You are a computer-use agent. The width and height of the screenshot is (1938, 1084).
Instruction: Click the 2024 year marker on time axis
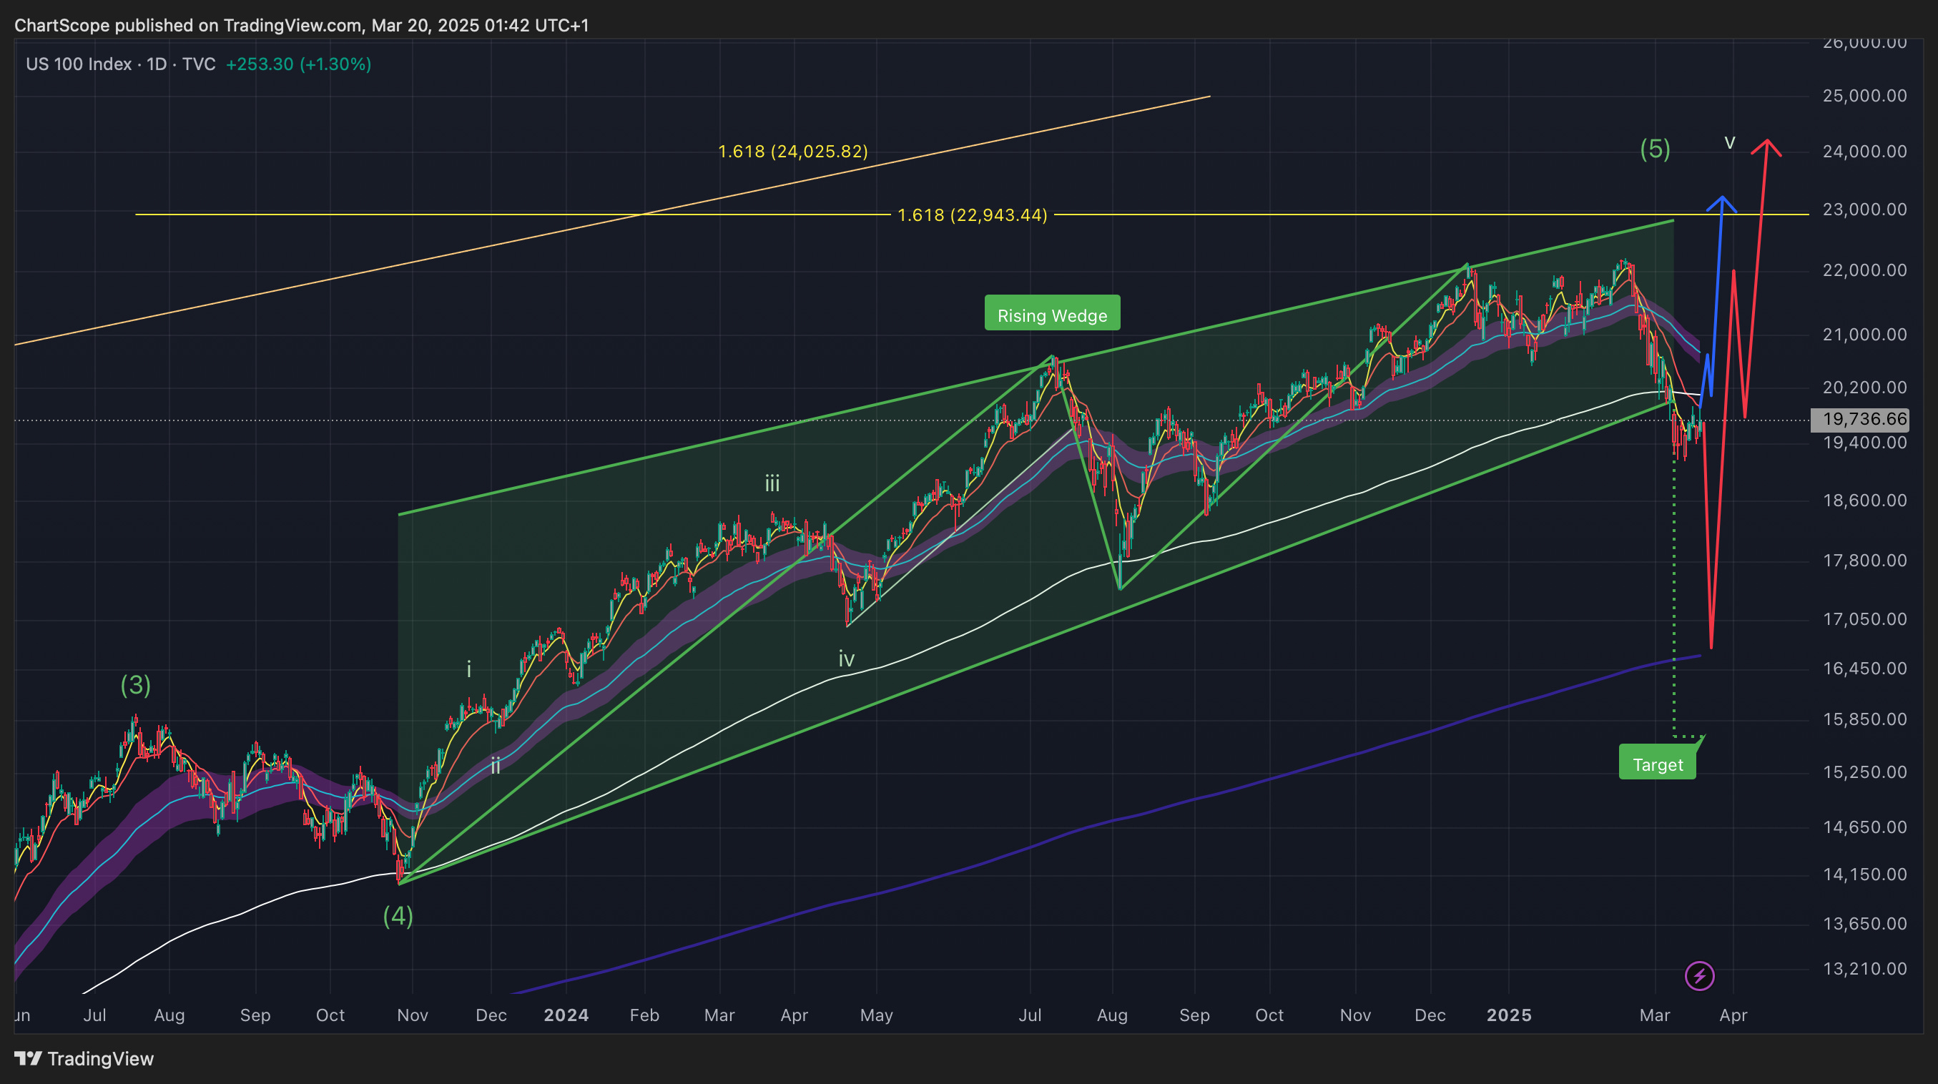point(566,1015)
